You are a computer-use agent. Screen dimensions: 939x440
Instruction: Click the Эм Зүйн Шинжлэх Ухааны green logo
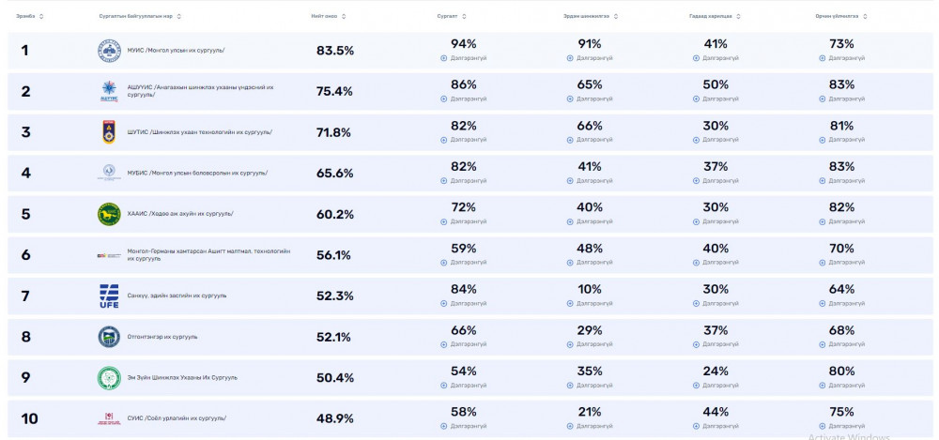pos(109,378)
